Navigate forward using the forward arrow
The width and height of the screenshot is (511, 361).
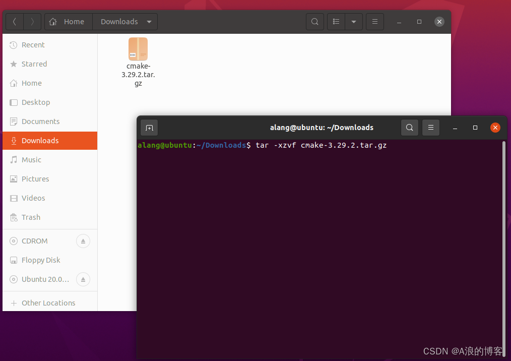tap(32, 22)
